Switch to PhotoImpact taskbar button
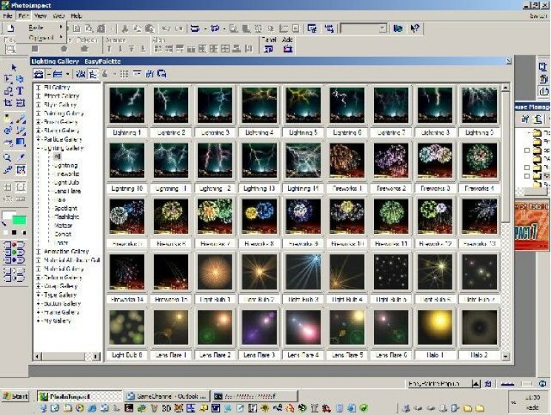The height and width of the screenshot is (415, 551). pos(79,397)
